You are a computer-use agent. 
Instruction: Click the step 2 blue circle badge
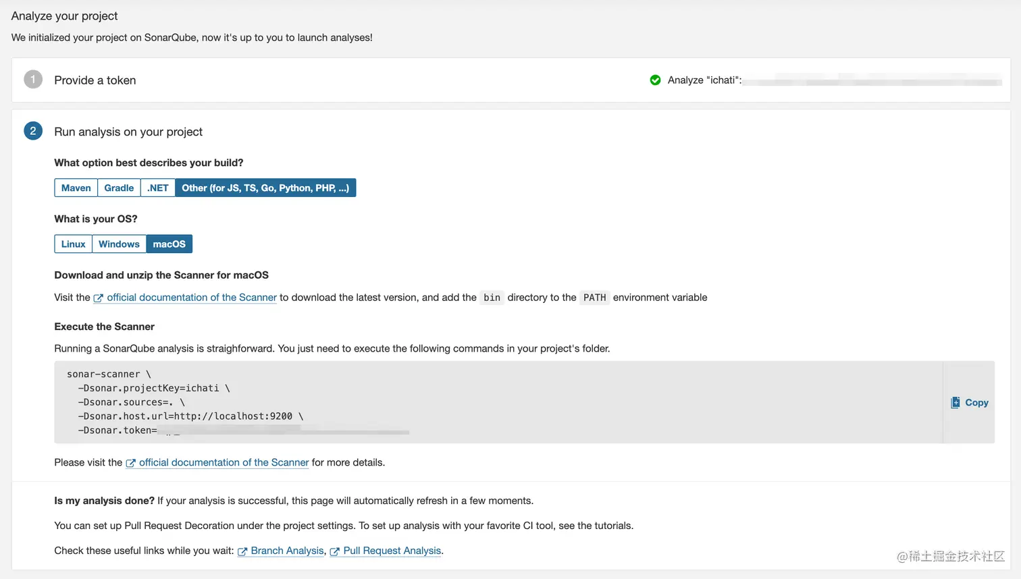click(33, 131)
